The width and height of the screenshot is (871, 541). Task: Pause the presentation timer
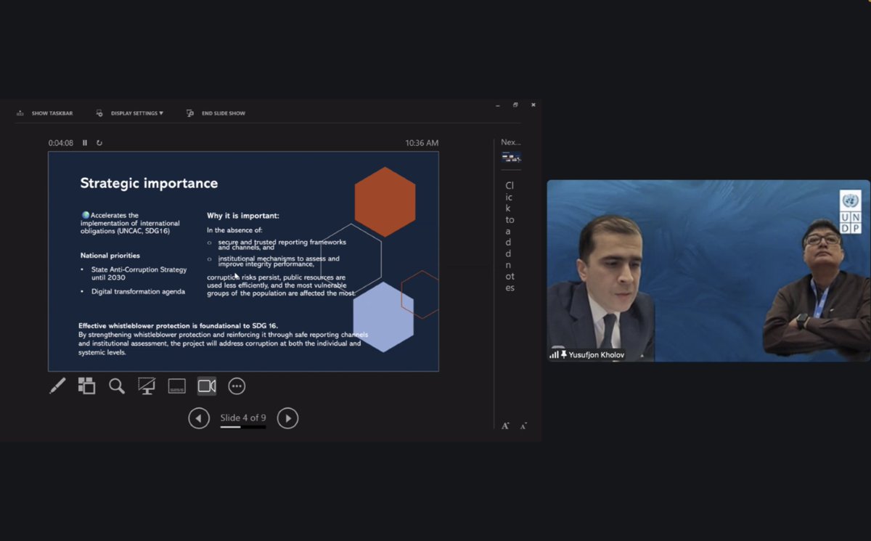(x=85, y=143)
